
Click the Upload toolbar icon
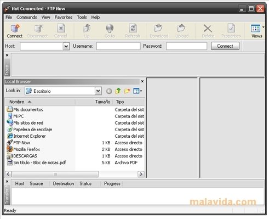click(x=181, y=29)
